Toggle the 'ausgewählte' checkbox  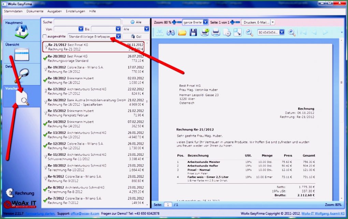point(44,36)
